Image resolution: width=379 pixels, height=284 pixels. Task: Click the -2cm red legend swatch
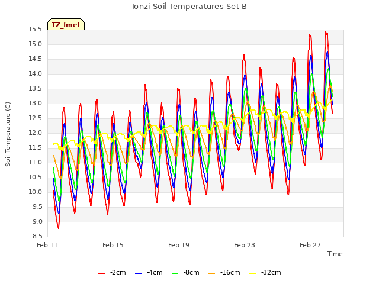click(101, 273)
